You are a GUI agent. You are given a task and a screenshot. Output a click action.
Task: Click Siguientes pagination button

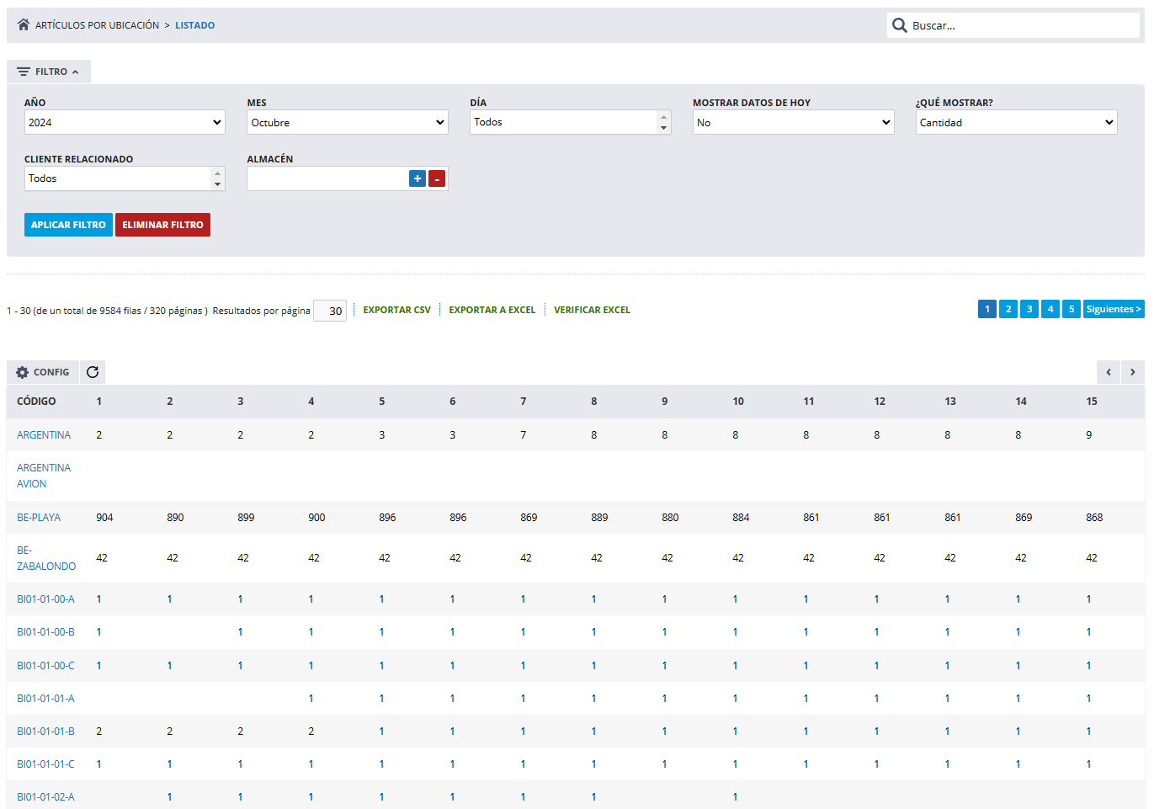point(1113,309)
